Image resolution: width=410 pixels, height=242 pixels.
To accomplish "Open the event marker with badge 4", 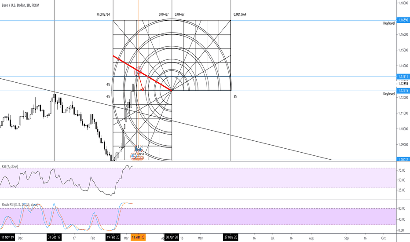I will point(140,149).
